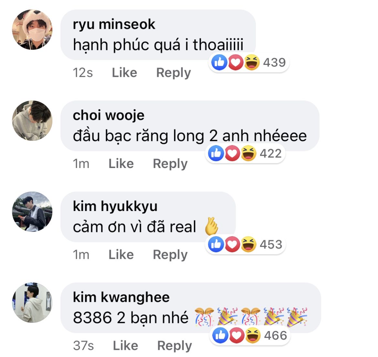View the 439 reactions count on ryu minseok's comment
The image size is (378, 357).
coord(274,62)
